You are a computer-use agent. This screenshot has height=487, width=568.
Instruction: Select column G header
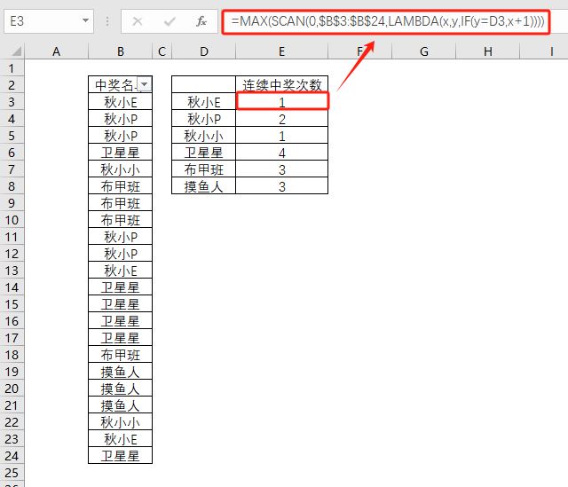(x=423, y=51)
